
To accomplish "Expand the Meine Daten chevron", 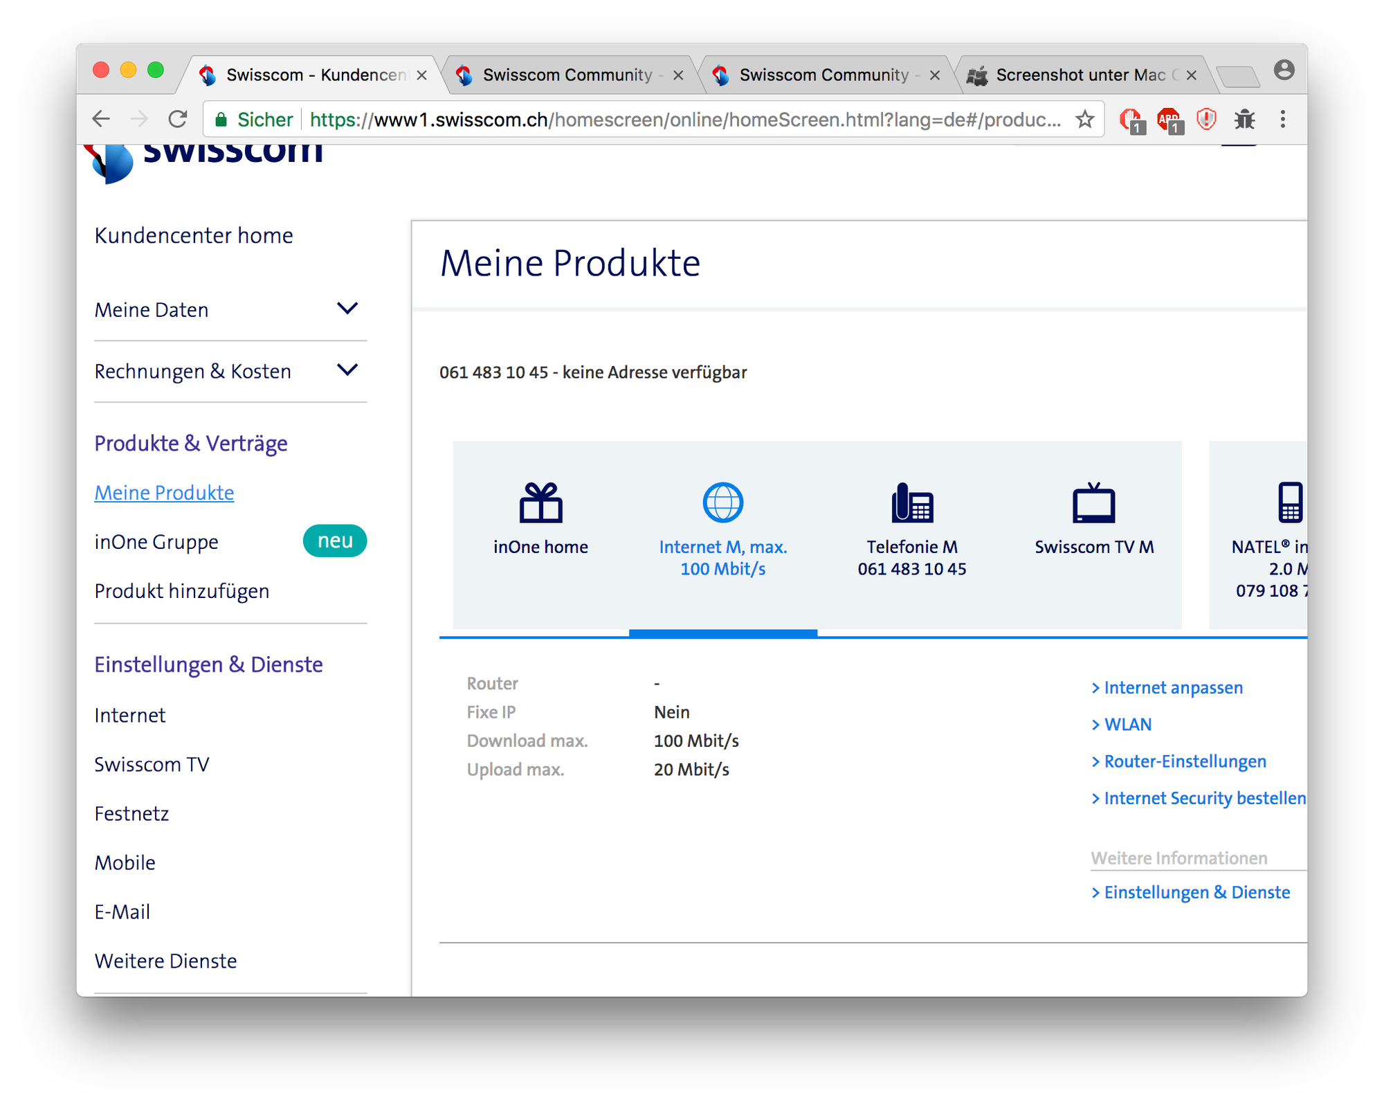I will (347, 308).
